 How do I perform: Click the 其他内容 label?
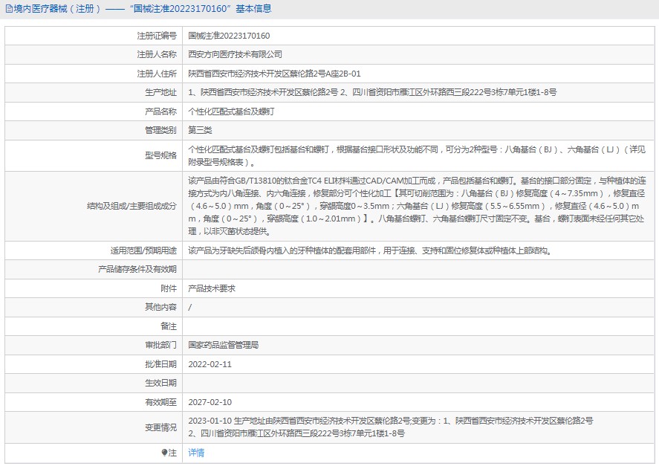pyautogui.click(x=161, y=307)
